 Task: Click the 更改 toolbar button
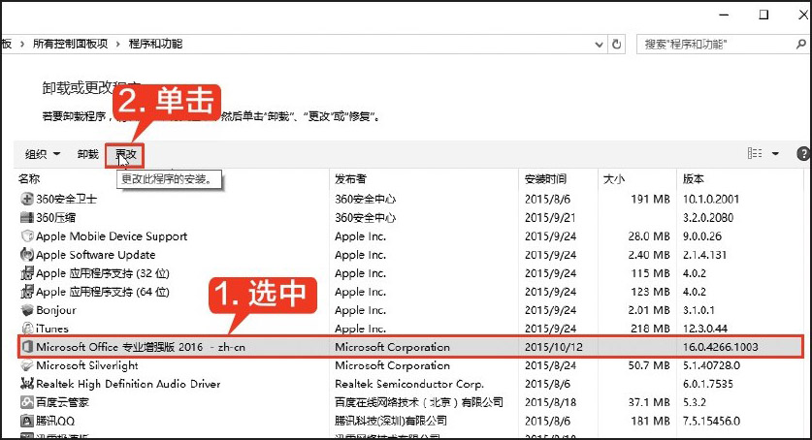[x=125, y=155]
